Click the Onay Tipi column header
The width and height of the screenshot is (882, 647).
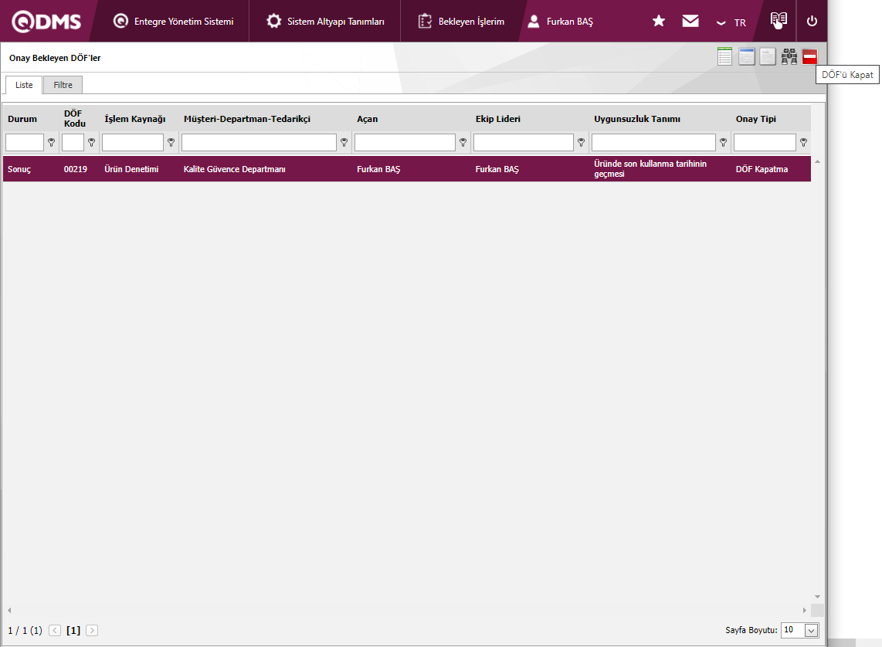click(756, 119)
